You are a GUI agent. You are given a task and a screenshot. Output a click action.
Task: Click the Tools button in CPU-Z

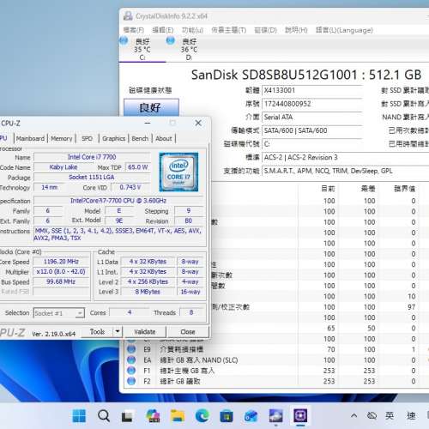coord(97,332)
